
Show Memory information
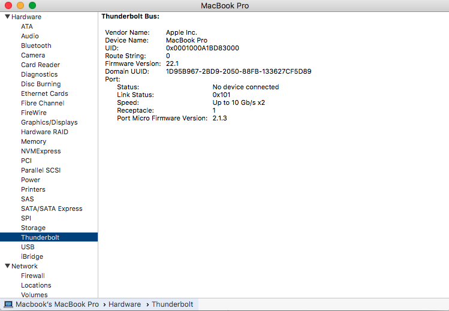34,141
